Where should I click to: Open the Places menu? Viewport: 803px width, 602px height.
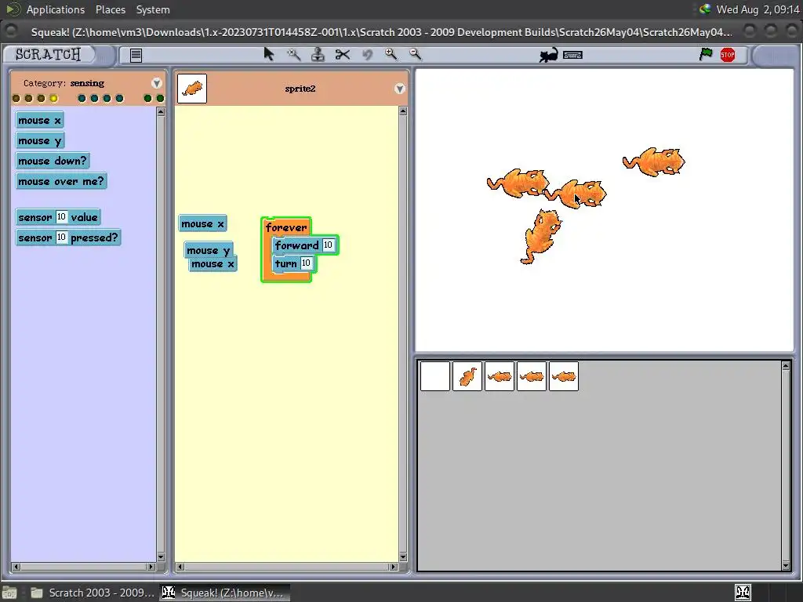coord(110,9)
